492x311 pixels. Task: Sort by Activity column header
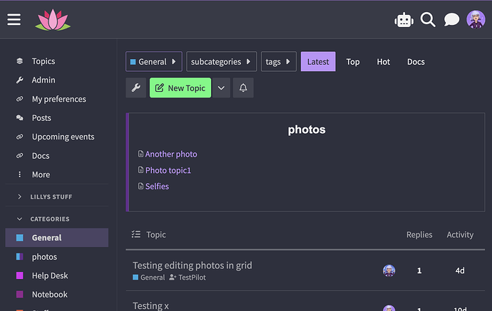coord(460,235)
